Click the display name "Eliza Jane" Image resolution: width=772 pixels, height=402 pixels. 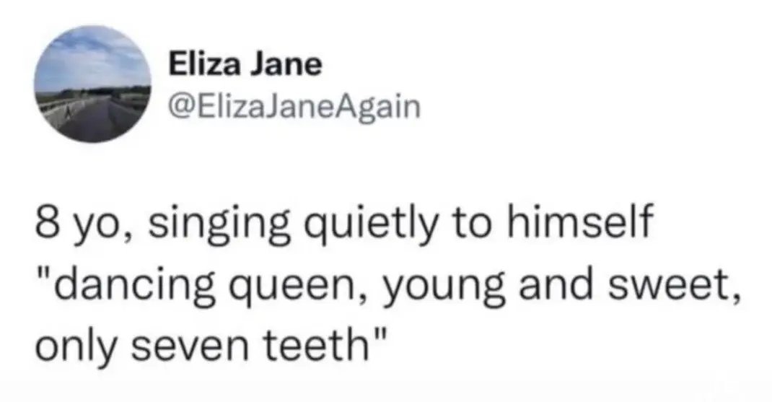245,67
